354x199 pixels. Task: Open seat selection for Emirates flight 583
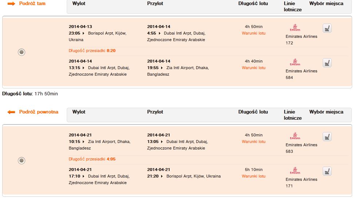tap(327, 137)
